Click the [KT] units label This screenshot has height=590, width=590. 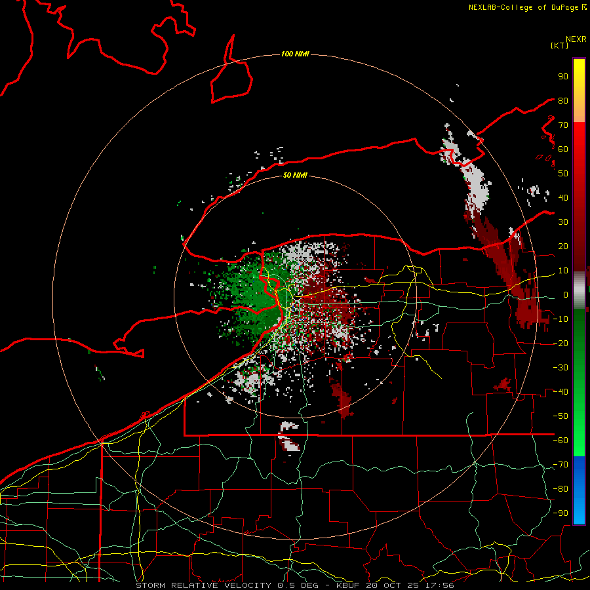559,45
